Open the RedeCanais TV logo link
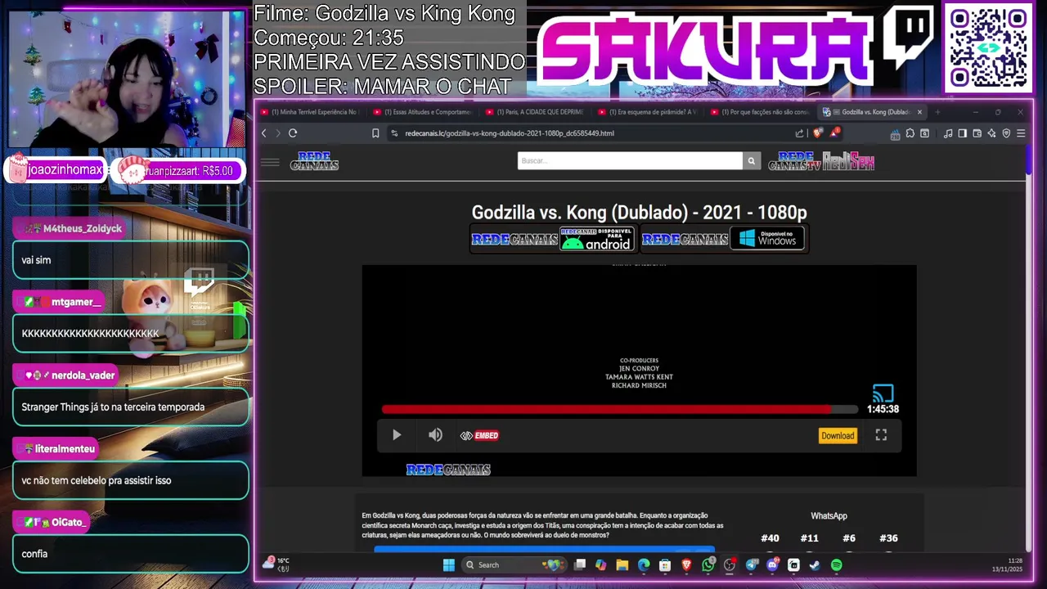1047x589 pixels. [794, 161]
